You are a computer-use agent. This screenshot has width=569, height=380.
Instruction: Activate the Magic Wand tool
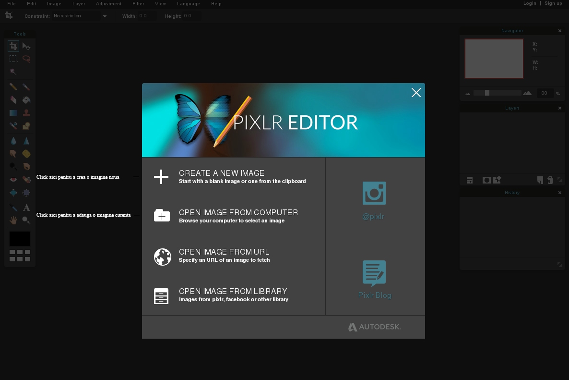[x=13, y=72]
